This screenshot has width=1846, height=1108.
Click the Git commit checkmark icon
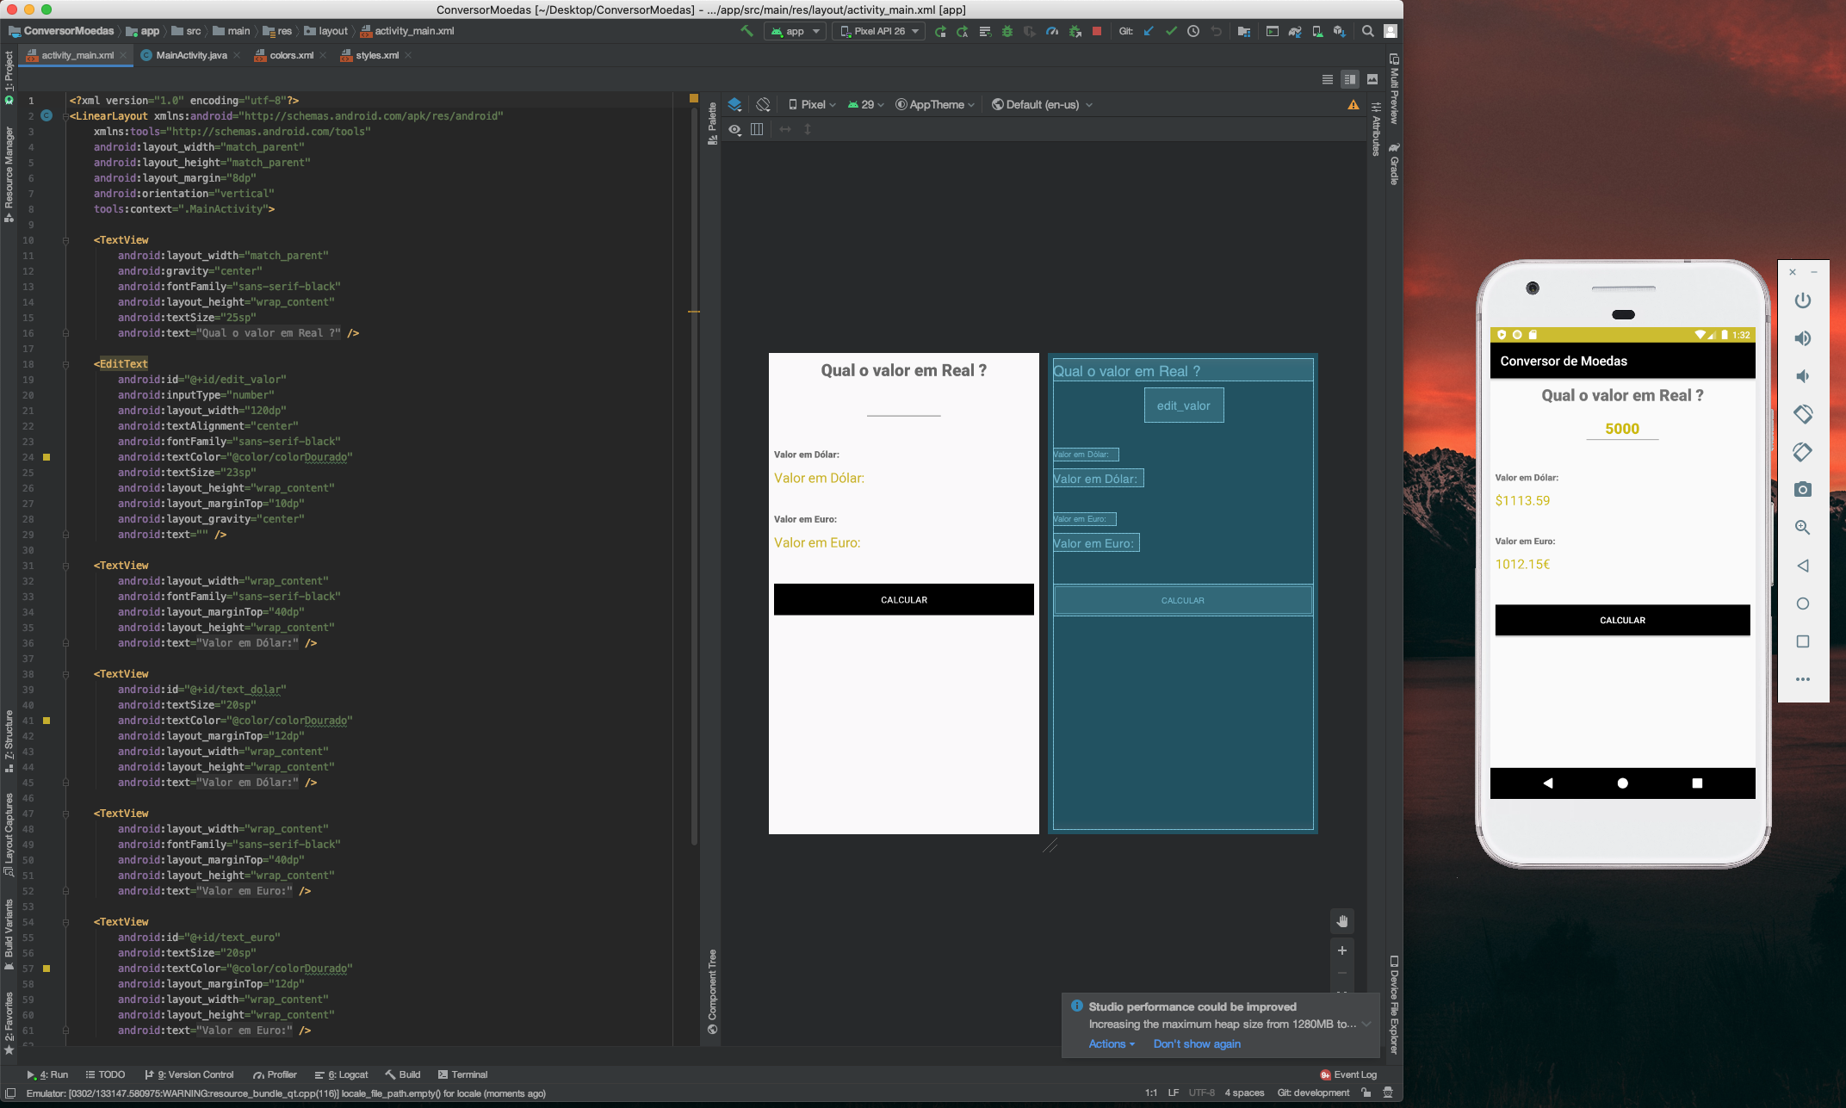point(1170,31)
